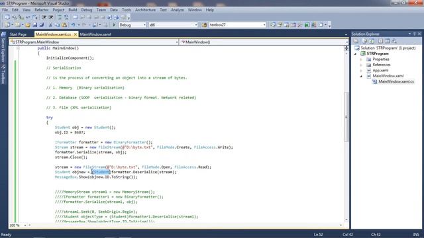Expand the App.xaml tree node
Viewport: 424px width, 238px height.
click(x=361, y=71)
